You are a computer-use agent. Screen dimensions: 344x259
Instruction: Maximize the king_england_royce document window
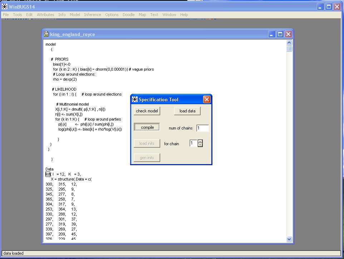(x=280, y=34)
